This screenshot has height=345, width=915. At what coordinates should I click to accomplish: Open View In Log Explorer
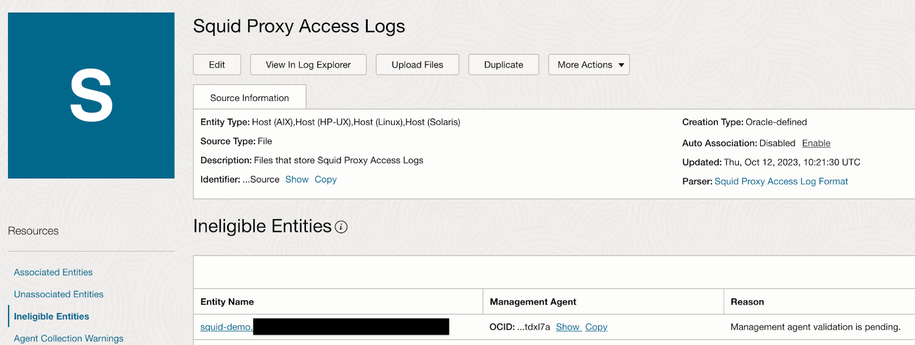coord(308,65)
